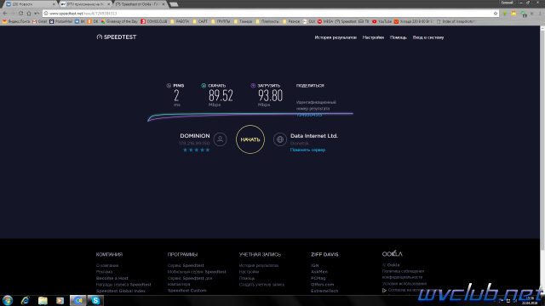Viewport: 545px width, 306px height.
Task: Open the AskMen footer link
Action: [x=319, y=272]
